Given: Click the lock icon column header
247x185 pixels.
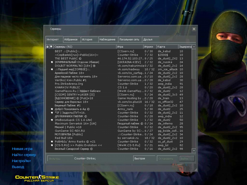Looking at the screenshot, I should (x=47, y=47).
